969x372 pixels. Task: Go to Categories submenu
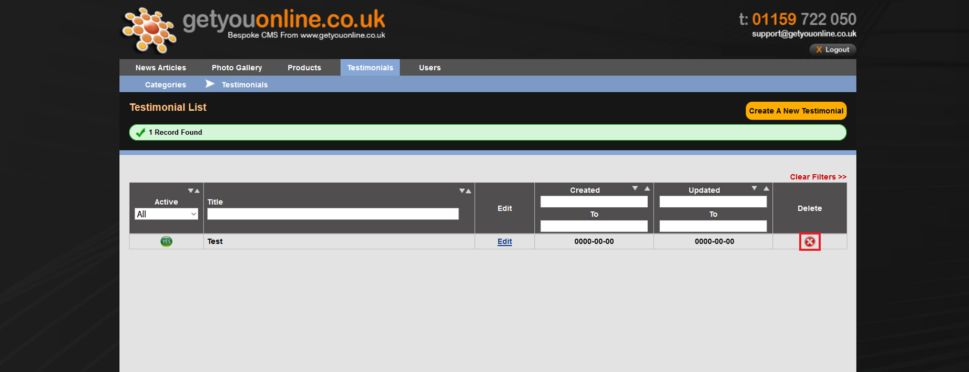166,84
